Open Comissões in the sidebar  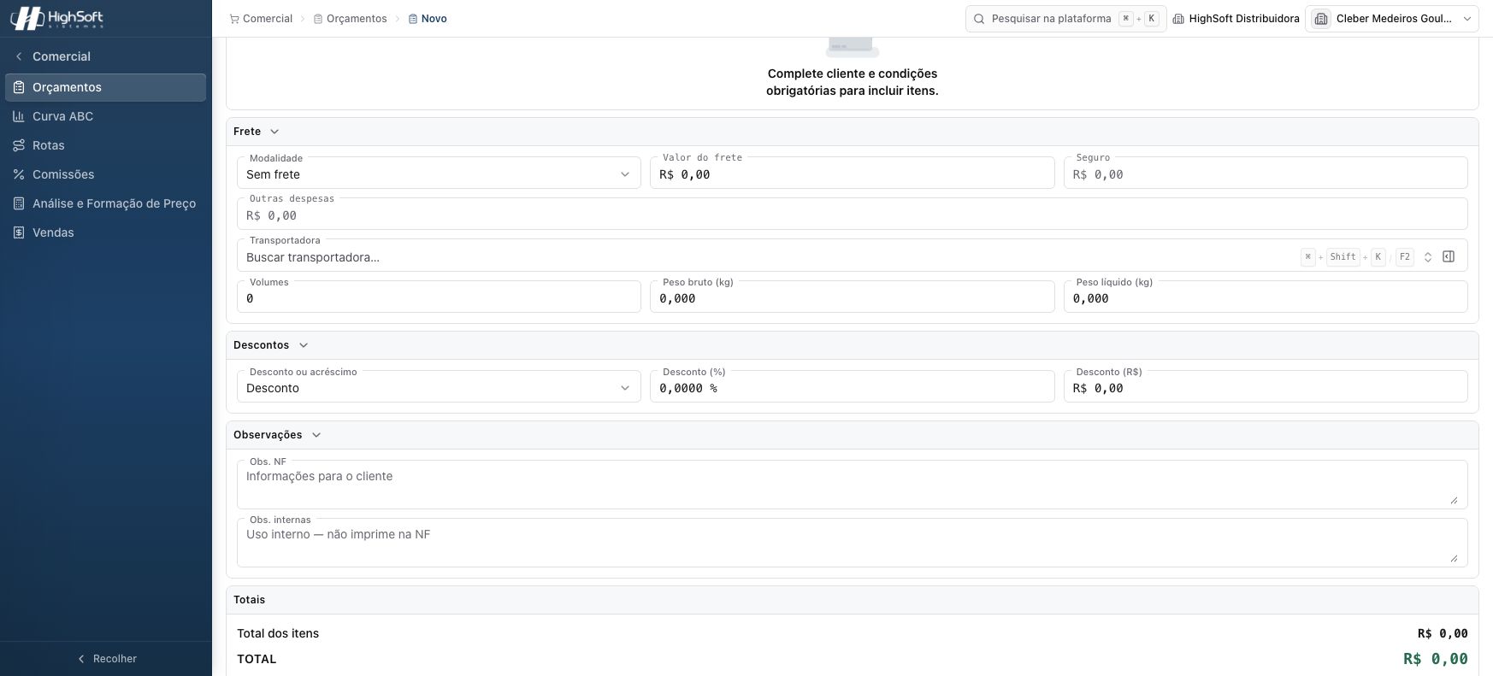pos(106,174)
